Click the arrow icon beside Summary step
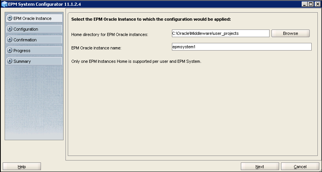 tap(10, 61)
